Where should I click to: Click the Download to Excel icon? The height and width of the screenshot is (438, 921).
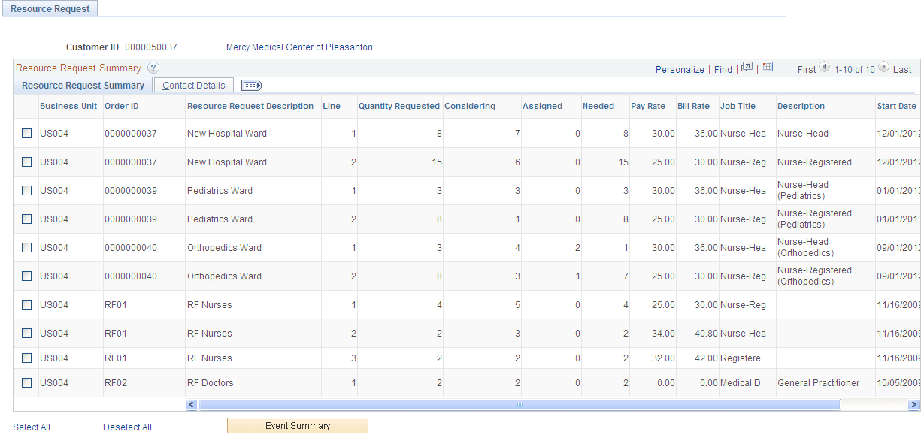coord(767,68)
